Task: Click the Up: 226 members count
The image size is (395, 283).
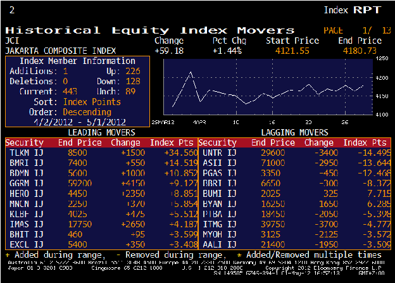Action: [132, 72]
